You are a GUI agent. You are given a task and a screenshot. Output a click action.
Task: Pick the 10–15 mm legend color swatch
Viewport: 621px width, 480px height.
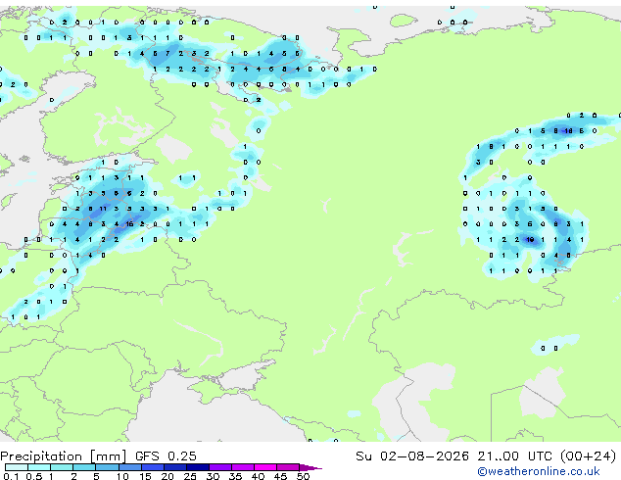(129, 467)
